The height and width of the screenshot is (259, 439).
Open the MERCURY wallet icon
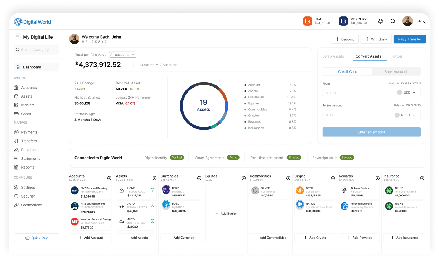[343, 21]
